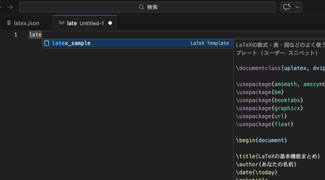The width and height of the screenshot is (325, 180).
Task: Click the \title line in the preview
Action: tap(278, 156)
